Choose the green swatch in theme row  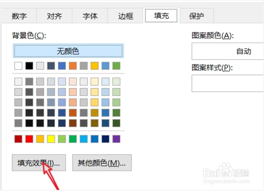(x=116, y=66)
